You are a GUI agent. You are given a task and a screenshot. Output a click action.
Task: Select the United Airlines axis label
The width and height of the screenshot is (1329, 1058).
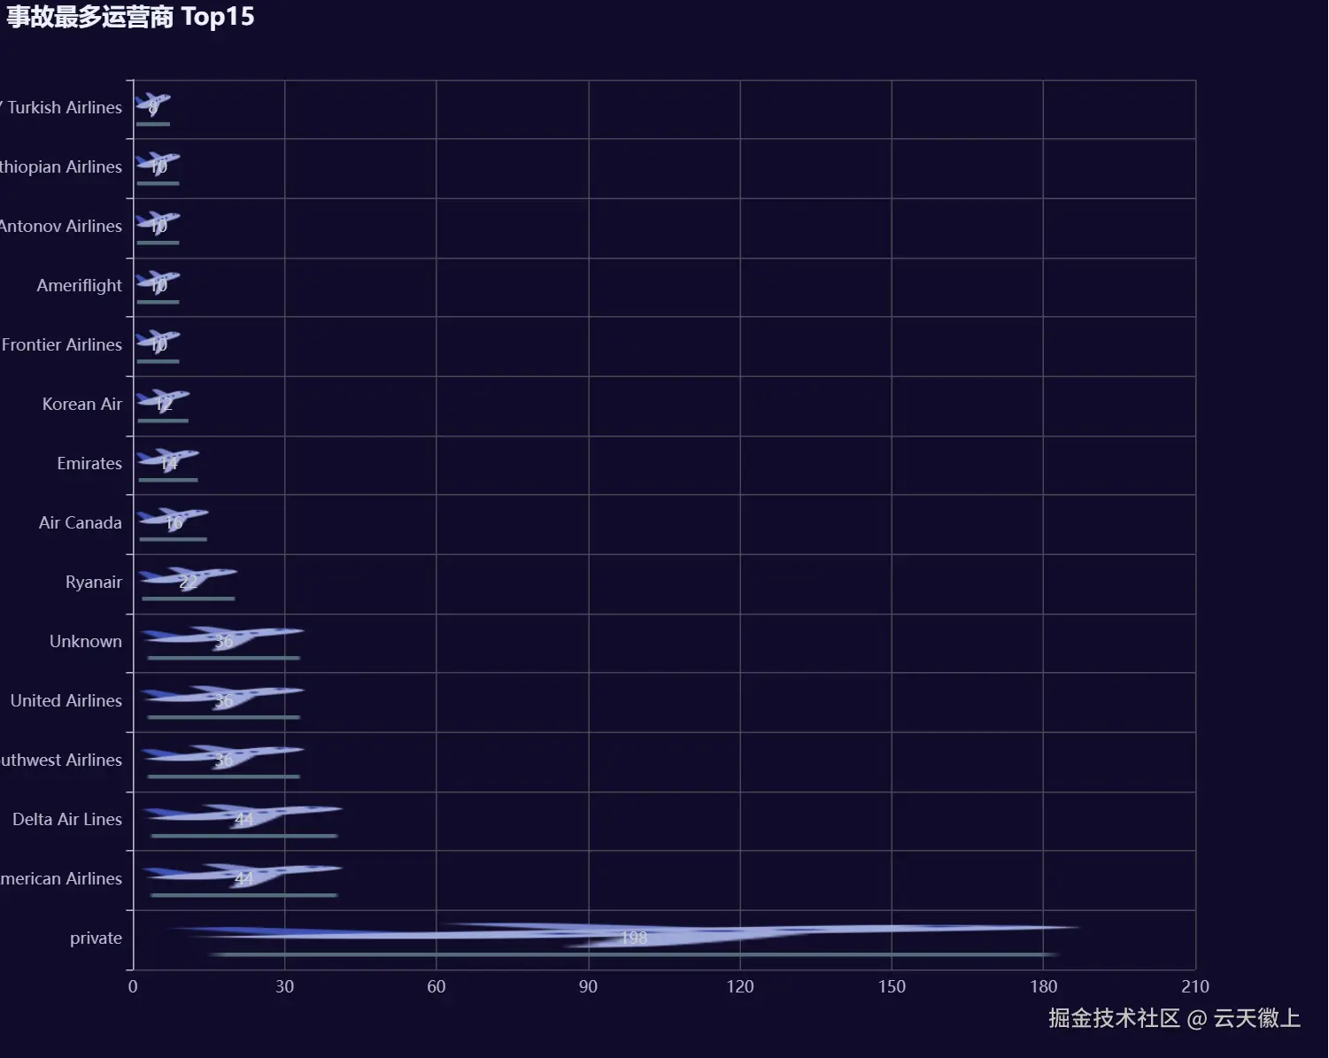pyautogui.click(x=66, y=700)
